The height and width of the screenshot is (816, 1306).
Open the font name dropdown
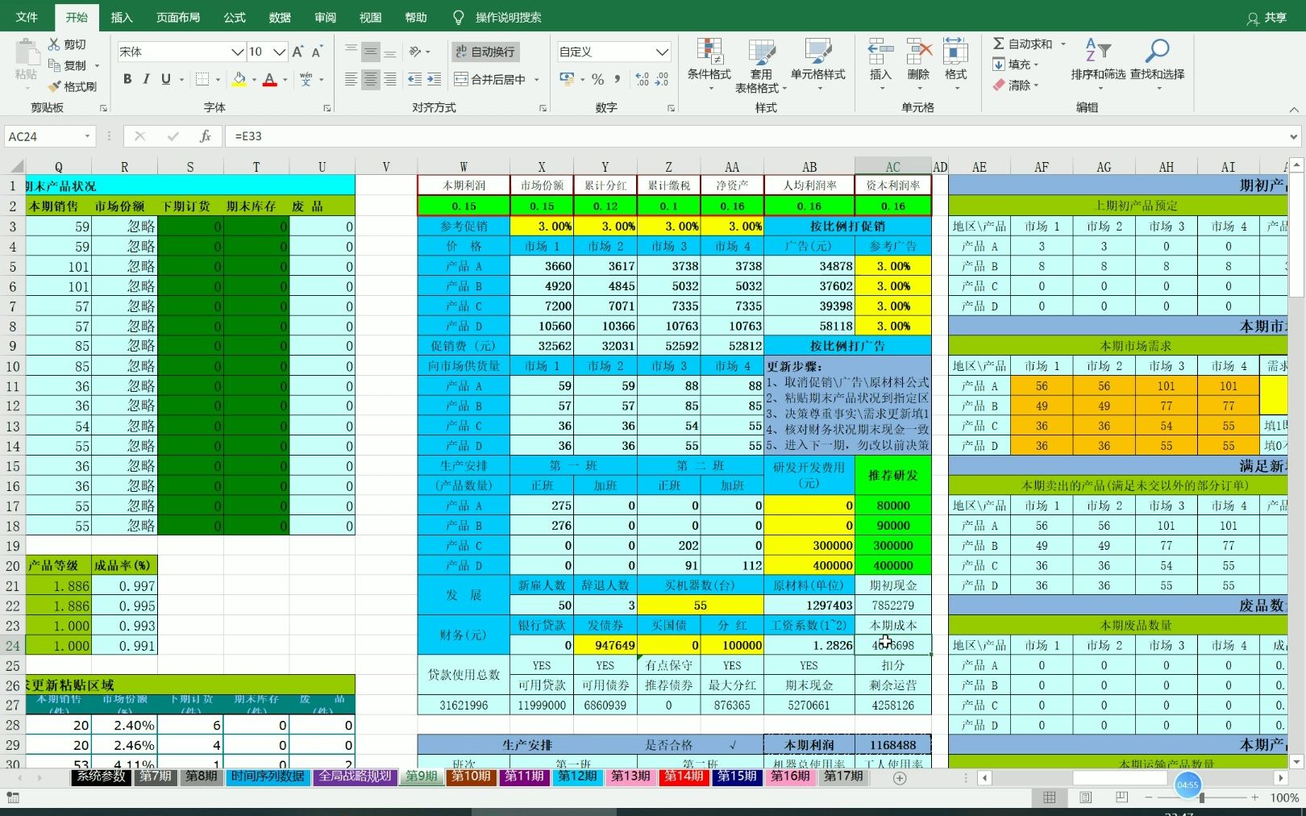[x=237, y=52]
